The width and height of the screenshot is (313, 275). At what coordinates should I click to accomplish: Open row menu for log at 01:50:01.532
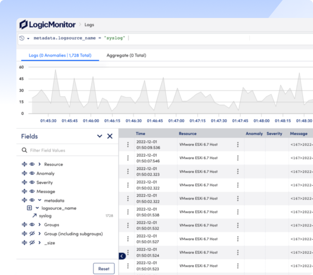pos(128,225)
